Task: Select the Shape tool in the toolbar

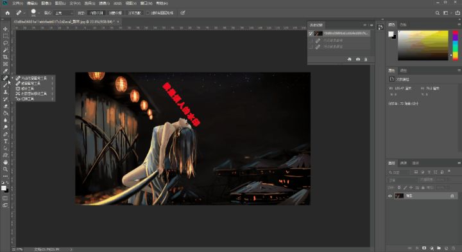Action: tap(5, 155)
